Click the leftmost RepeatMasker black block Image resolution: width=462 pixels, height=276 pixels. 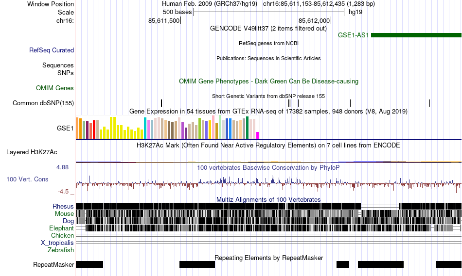(x=89, y=264)
